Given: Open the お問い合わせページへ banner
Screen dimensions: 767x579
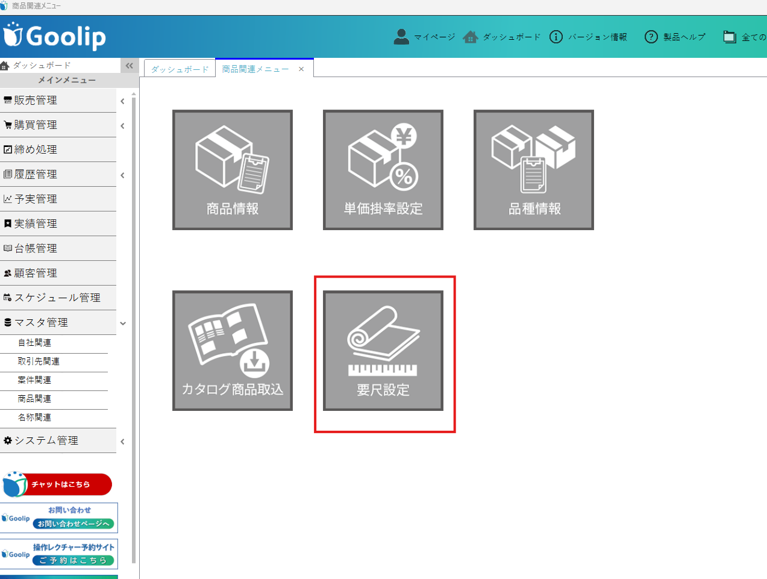Looking at the screenshot, I should pyautogui.click(x=58, y=518).
